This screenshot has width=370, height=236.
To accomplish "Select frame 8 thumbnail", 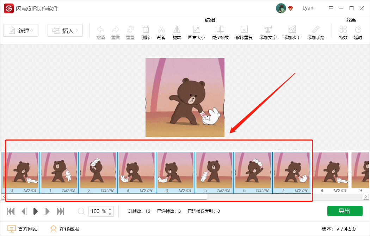I will 331,173.
